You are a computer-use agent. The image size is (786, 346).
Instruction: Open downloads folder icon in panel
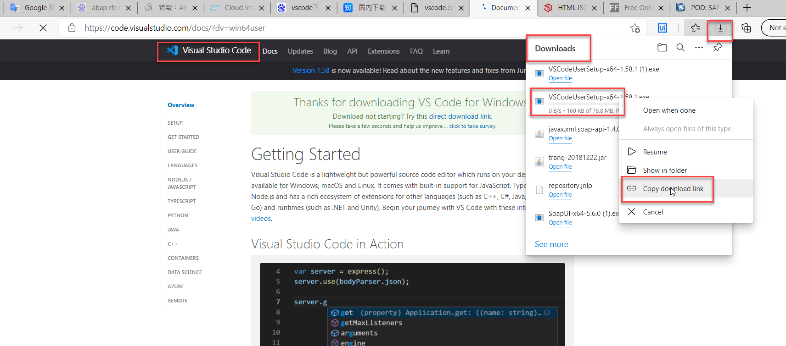pos(662,48)
